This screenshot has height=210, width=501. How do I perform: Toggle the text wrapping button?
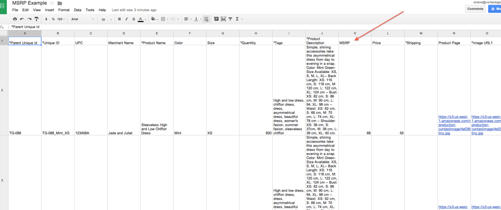click(x=206, y=19)
